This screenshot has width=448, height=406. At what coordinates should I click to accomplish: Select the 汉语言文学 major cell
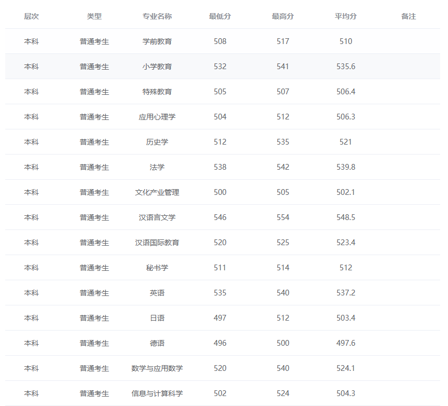(157, 217)
